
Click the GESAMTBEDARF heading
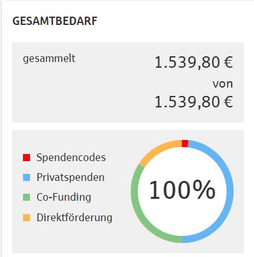(55, 21)
